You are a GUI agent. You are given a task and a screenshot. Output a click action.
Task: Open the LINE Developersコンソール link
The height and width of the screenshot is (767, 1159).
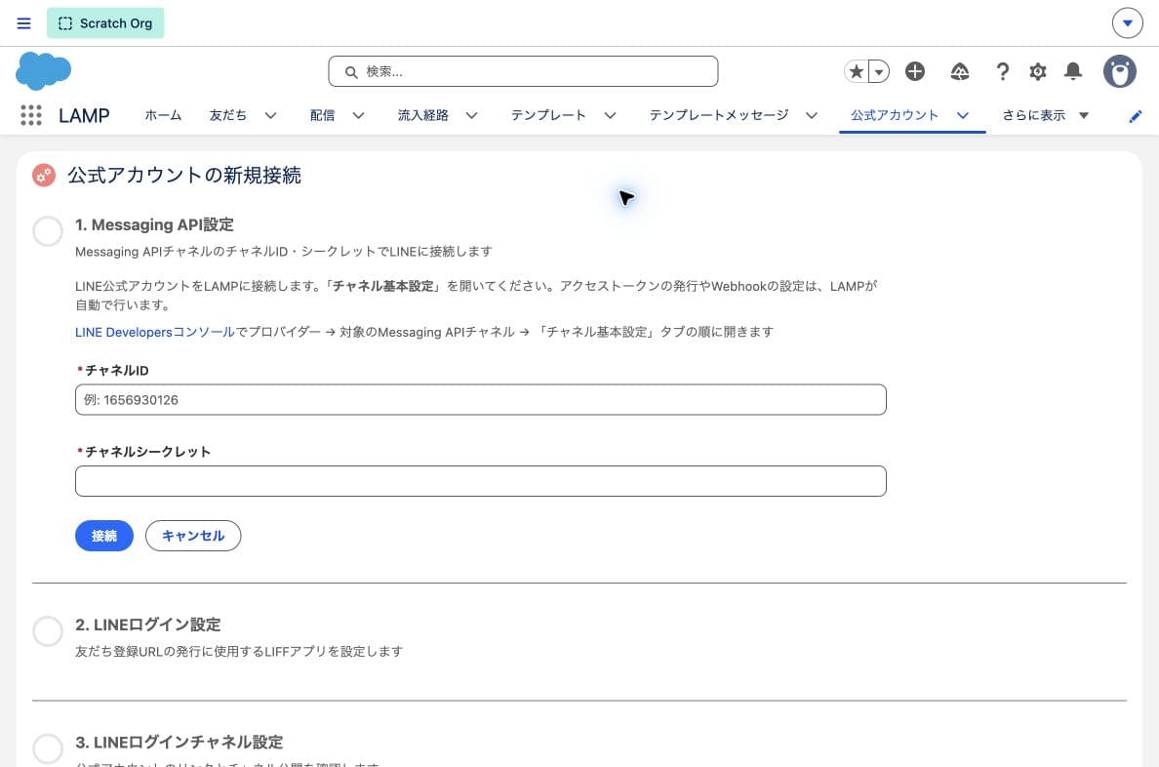154,332
